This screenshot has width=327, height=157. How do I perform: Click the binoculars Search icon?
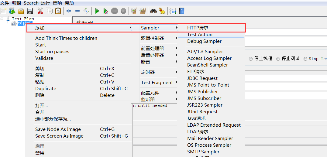(x=153, y=11)
